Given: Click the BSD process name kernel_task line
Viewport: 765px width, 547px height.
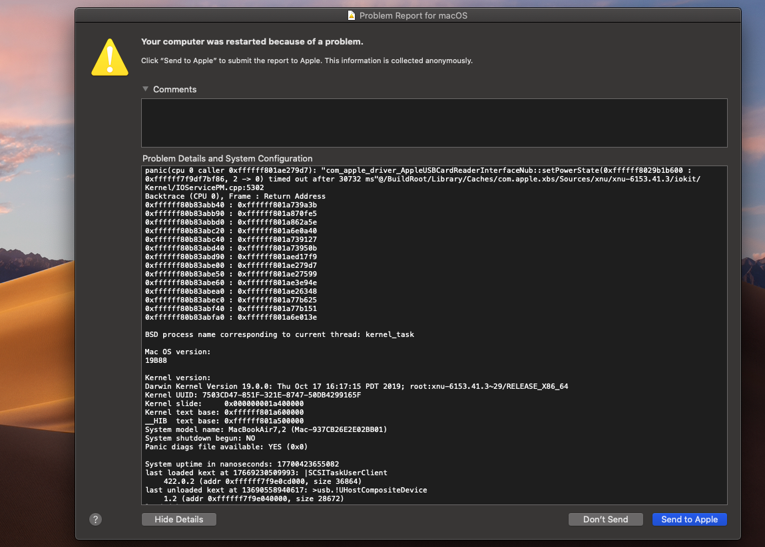Looking at the screenshot, I should pos(280,334).
